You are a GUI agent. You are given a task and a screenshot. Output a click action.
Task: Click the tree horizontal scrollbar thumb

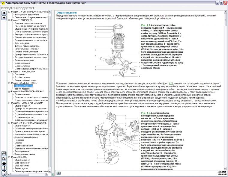pyautogui.click(x=19, y=174)
